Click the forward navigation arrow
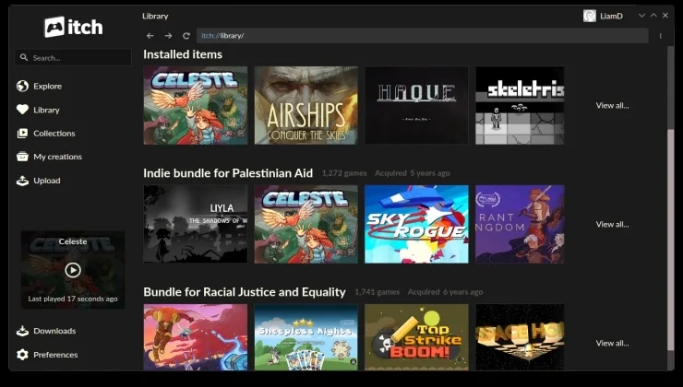The width and height of the screenshot is (683, 387). point(168,36)
